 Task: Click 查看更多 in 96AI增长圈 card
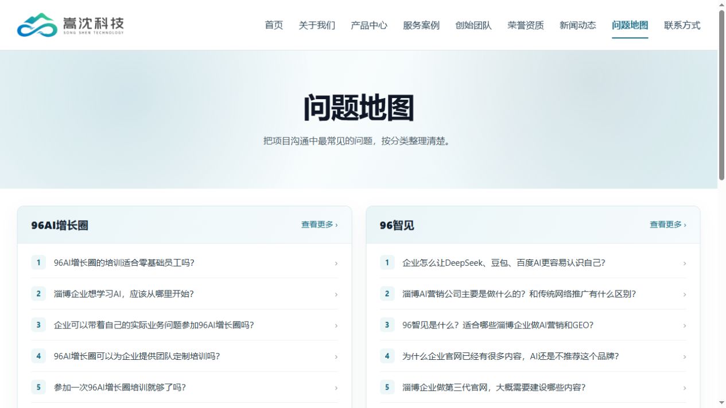tap(320, 225)
